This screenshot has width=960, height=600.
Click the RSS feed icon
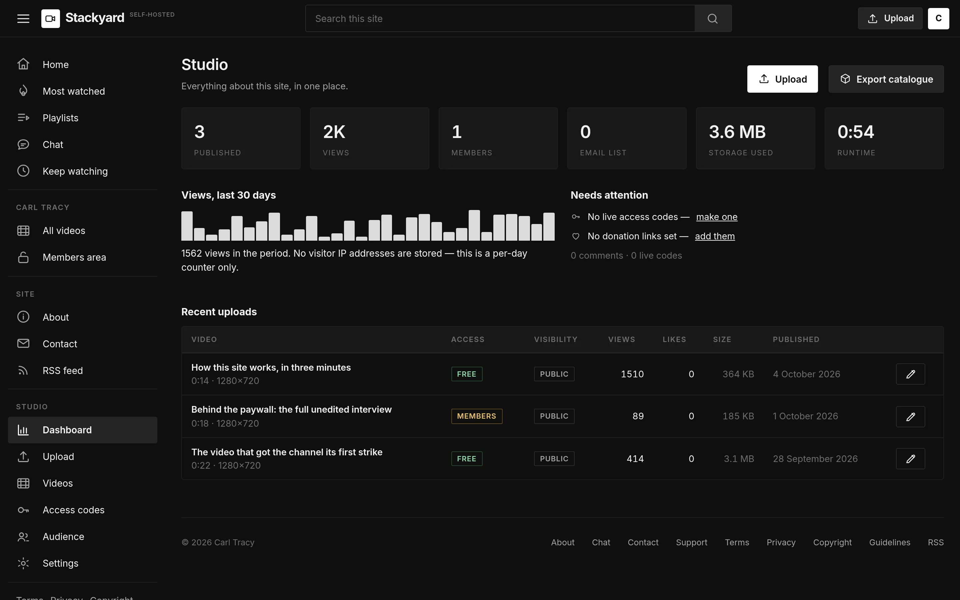[23, 370]
